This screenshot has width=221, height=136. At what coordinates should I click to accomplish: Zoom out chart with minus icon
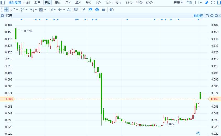(216, 16)
